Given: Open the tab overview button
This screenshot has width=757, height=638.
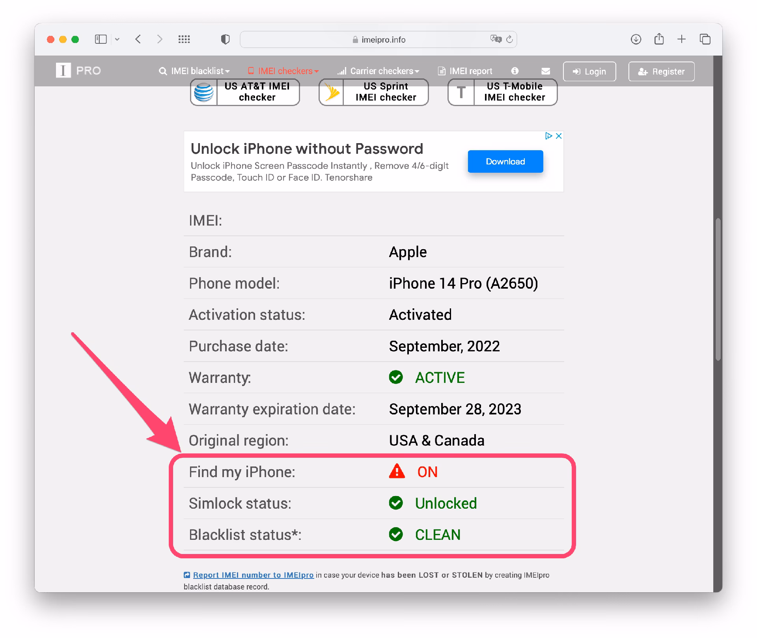Looking at the screenshot, I should (x=705, y=39).
